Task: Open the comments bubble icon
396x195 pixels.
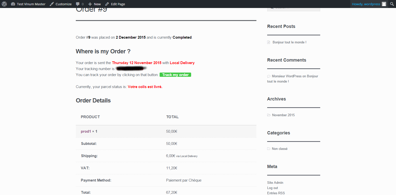Action: 78,4
